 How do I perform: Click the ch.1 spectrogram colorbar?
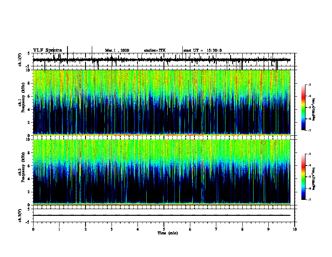point(303,108)
